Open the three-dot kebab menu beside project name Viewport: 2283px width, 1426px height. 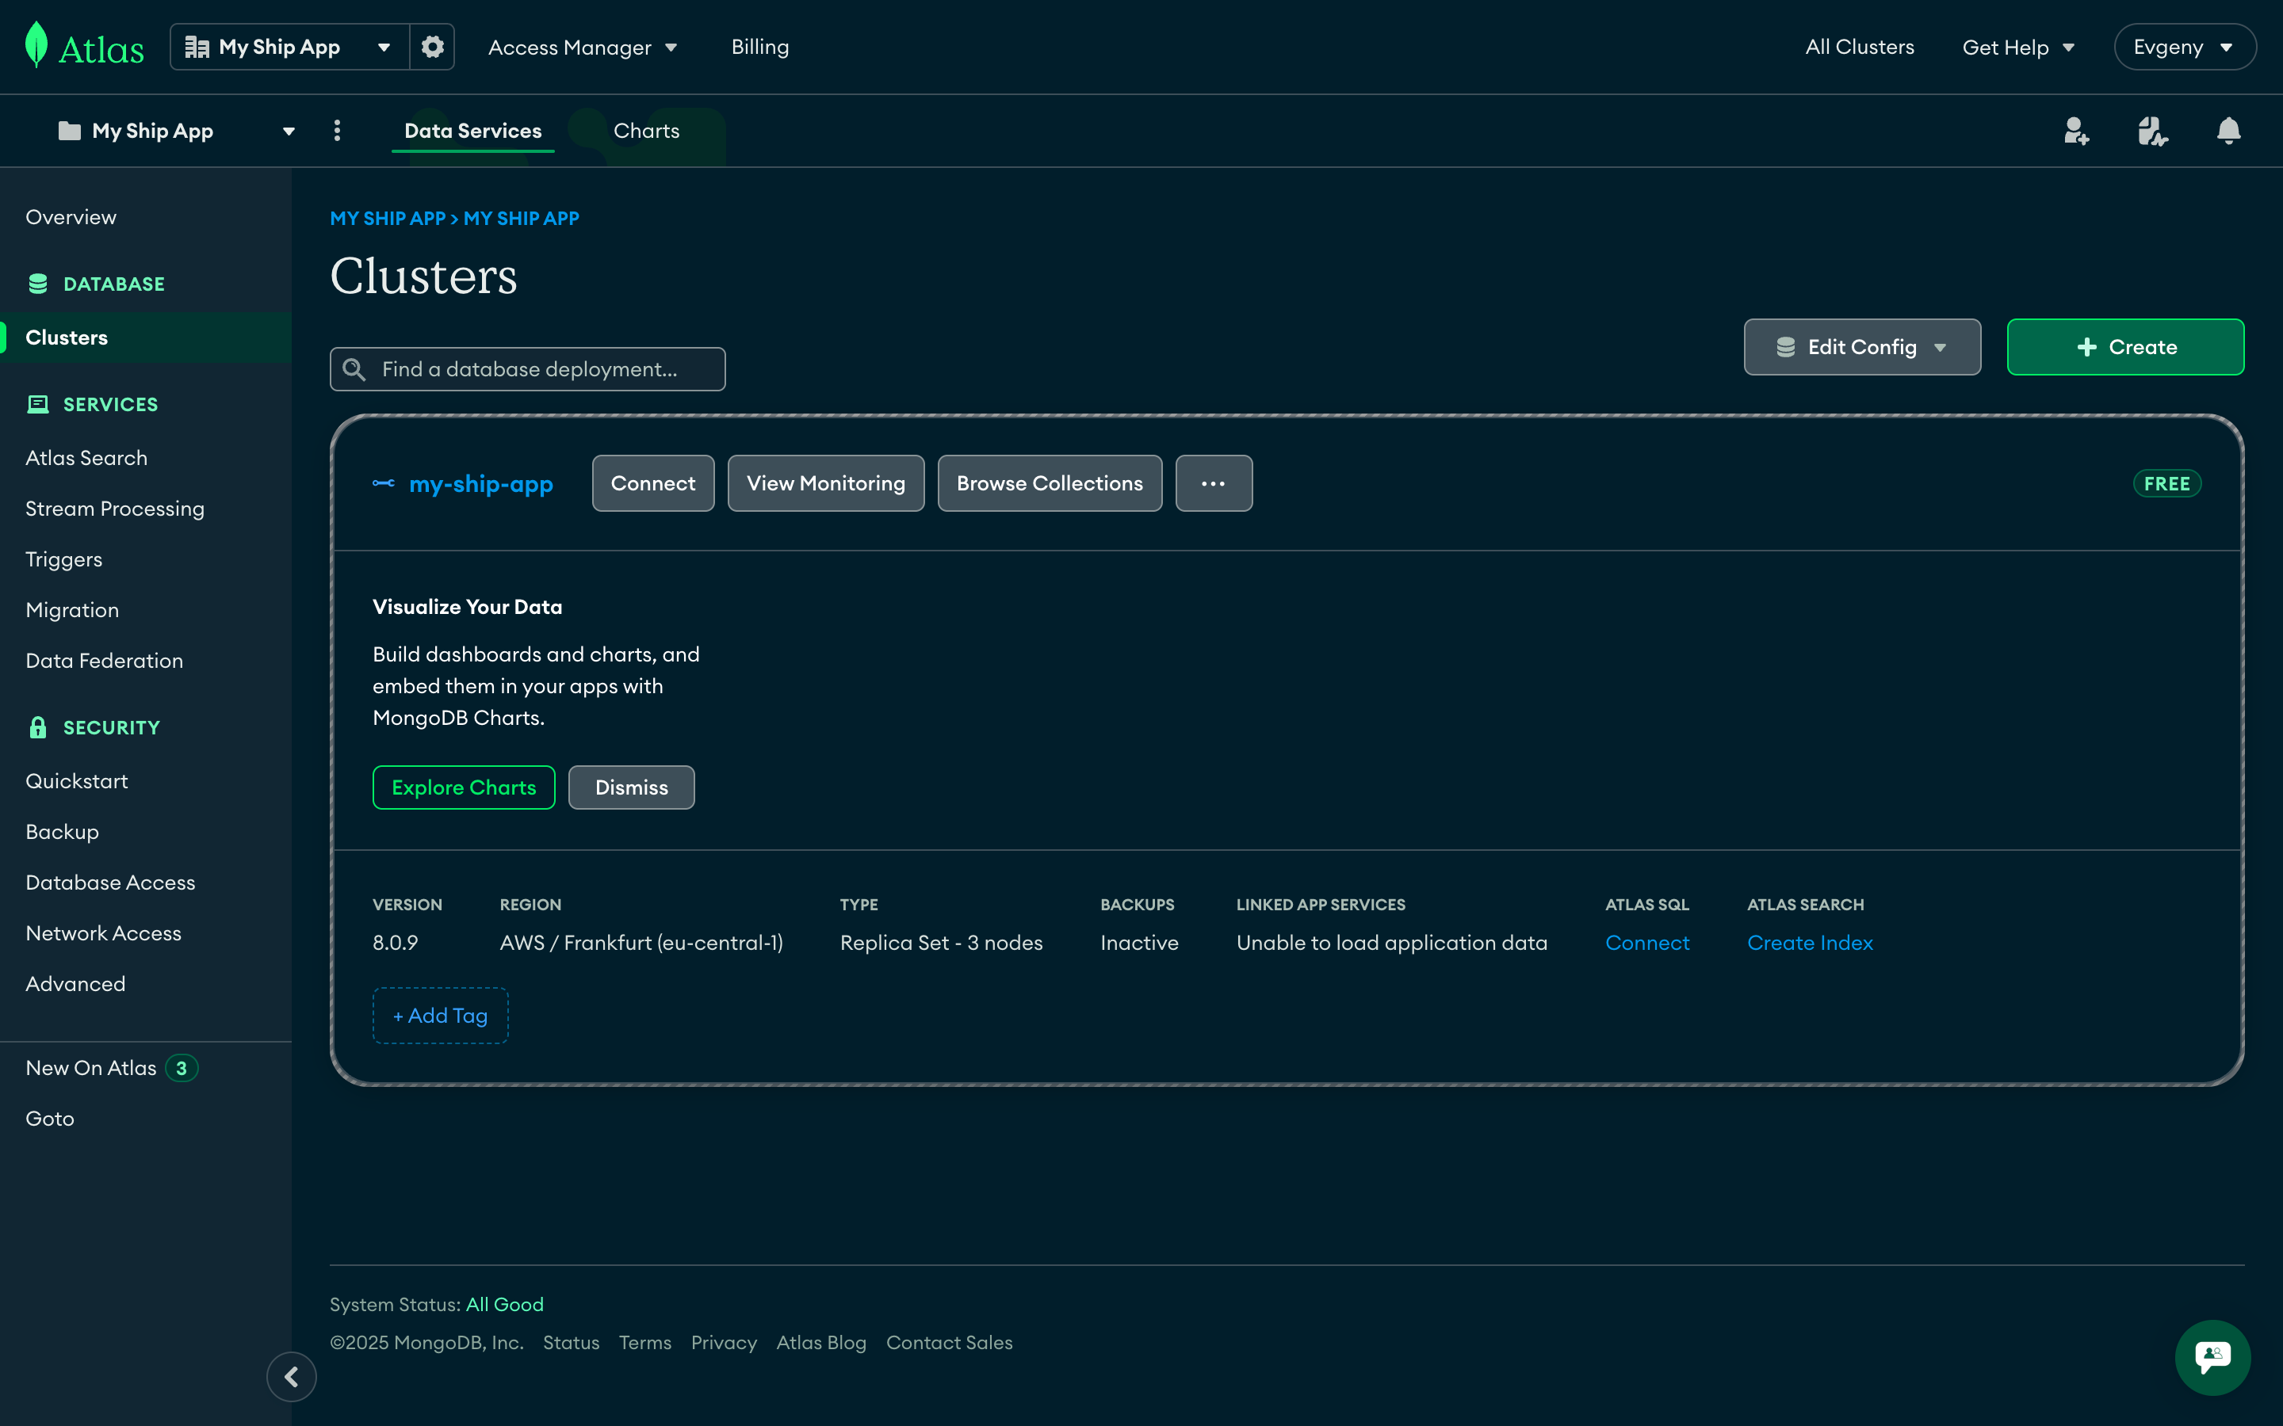tap(336, 131)
